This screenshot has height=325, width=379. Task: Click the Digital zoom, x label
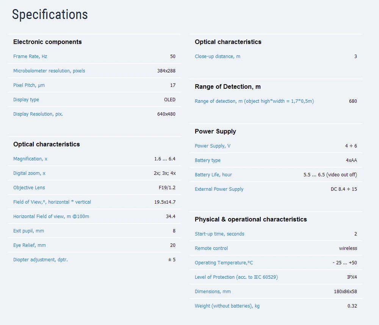pos(29,173)
